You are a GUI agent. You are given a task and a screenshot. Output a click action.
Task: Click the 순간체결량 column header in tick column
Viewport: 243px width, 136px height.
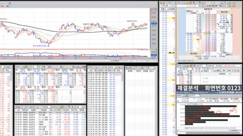(x=171, y=9)
